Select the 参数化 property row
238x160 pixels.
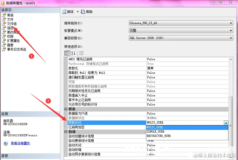point(148,68)
